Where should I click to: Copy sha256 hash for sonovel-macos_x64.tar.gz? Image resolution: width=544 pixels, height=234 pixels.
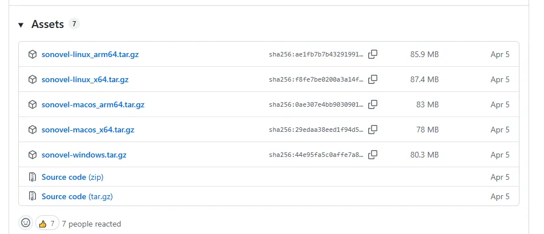(373, 130)
